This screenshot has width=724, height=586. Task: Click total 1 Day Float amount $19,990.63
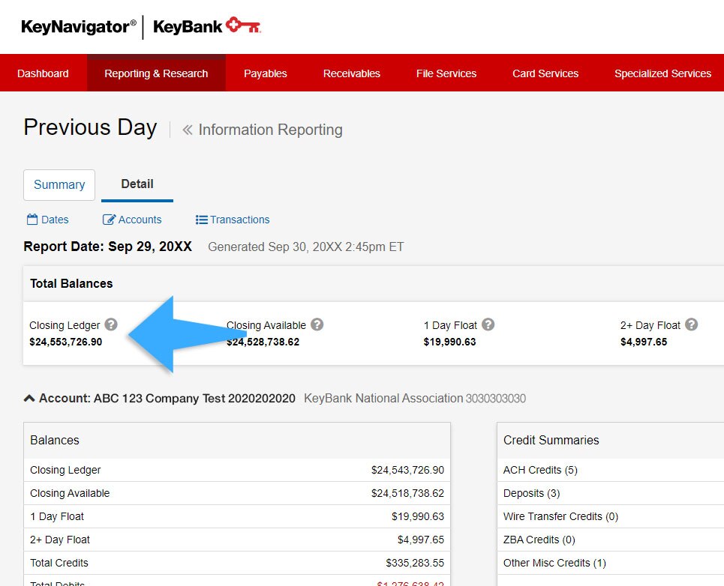[449, 342]
